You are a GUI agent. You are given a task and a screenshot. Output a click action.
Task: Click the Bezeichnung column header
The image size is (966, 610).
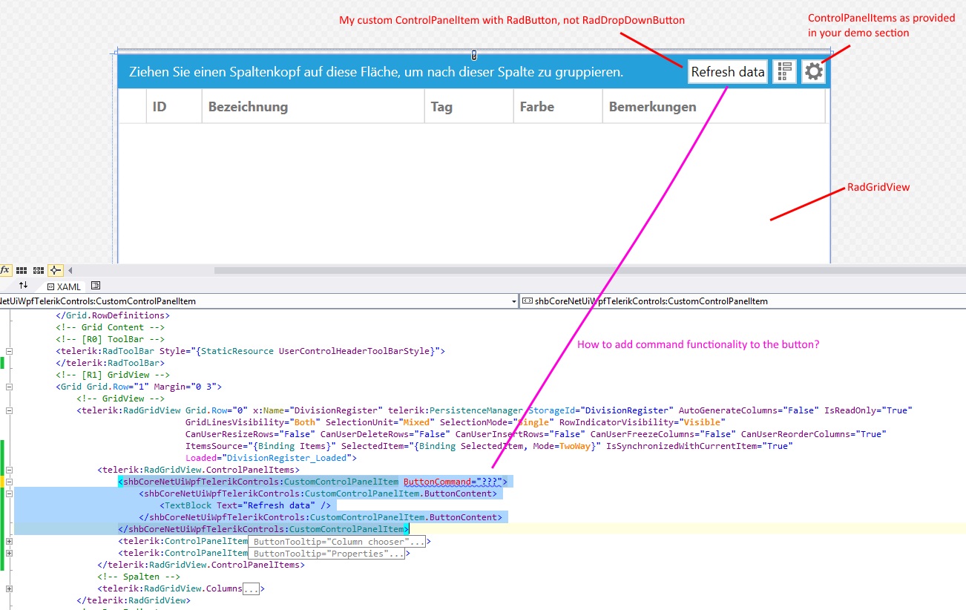click(313, 106)
